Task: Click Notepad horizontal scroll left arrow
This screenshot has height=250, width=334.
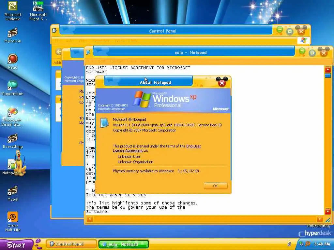Action: coord(90,219)
